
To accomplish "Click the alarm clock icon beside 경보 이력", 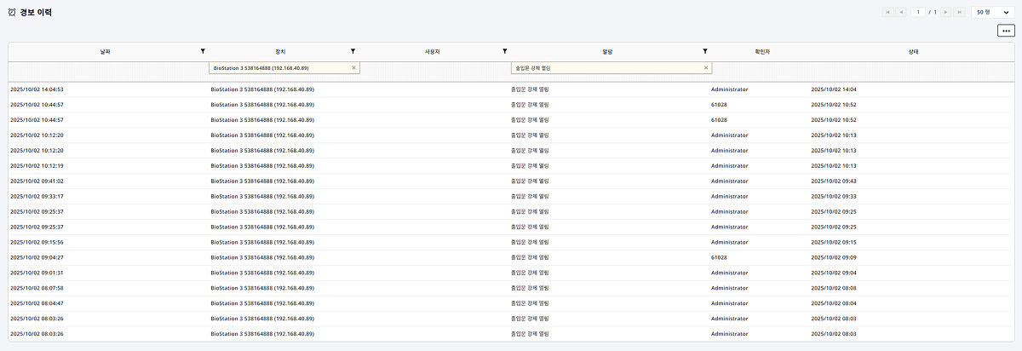I will click(x=12, y=12).
